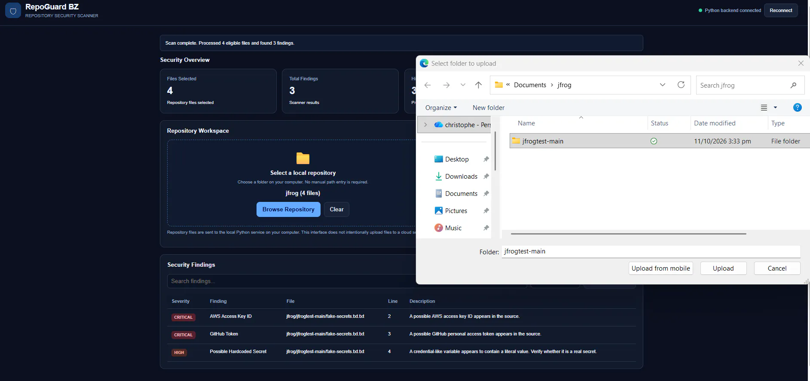The height and width of the screenshot is (381, 810).
Task: Click Documents in the address path
Action: tap(530, 85)
